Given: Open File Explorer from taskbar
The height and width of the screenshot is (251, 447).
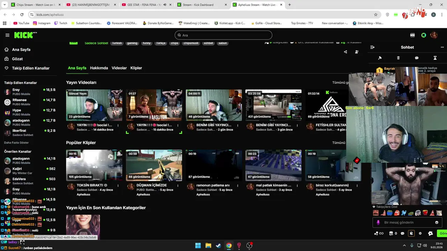Looking at the screenshot, I should tap(208, 245).
